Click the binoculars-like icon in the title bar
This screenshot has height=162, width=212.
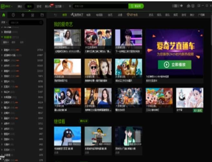pos(188,6)
